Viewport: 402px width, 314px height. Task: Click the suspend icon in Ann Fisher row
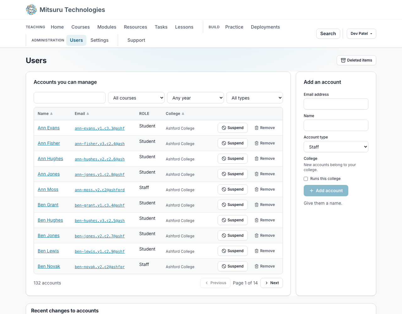224,143
